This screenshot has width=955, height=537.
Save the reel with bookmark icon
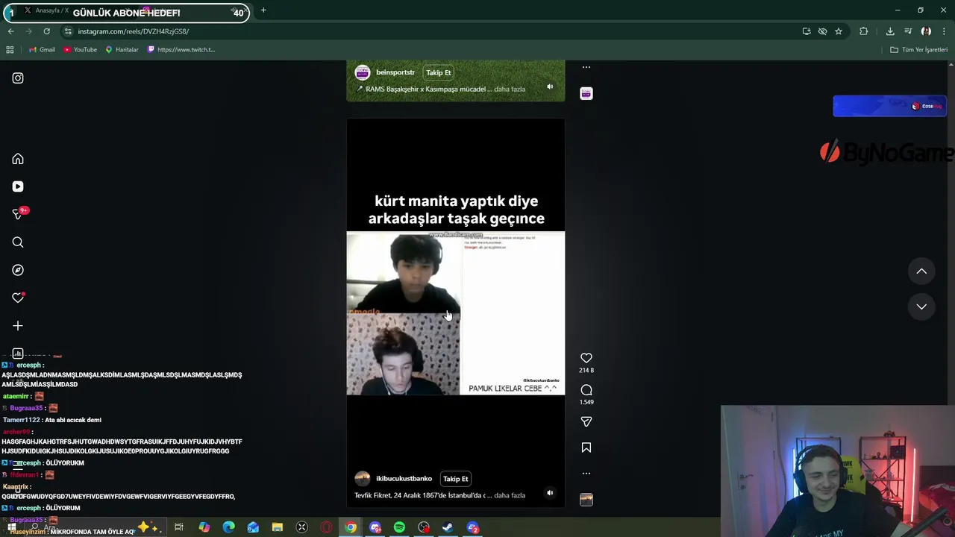click(586, 447)
